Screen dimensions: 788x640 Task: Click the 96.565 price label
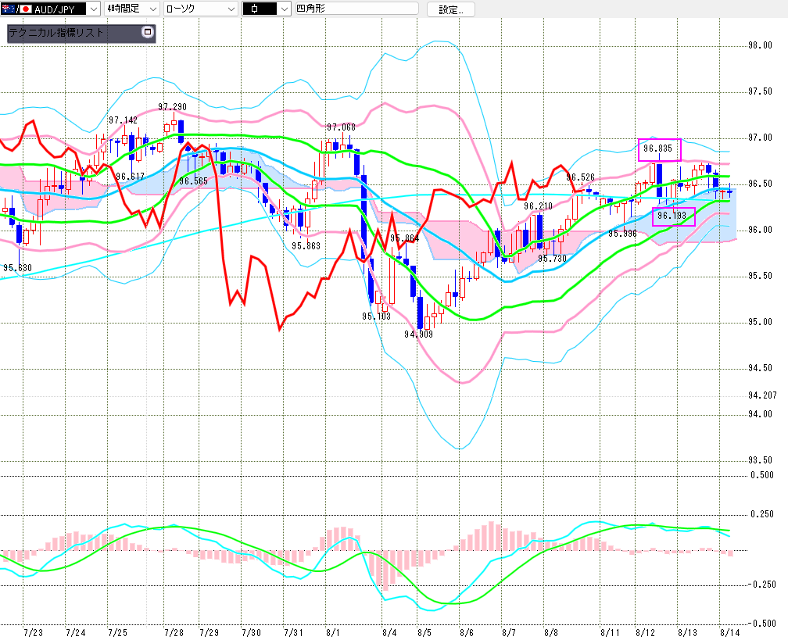pos(193,181)
